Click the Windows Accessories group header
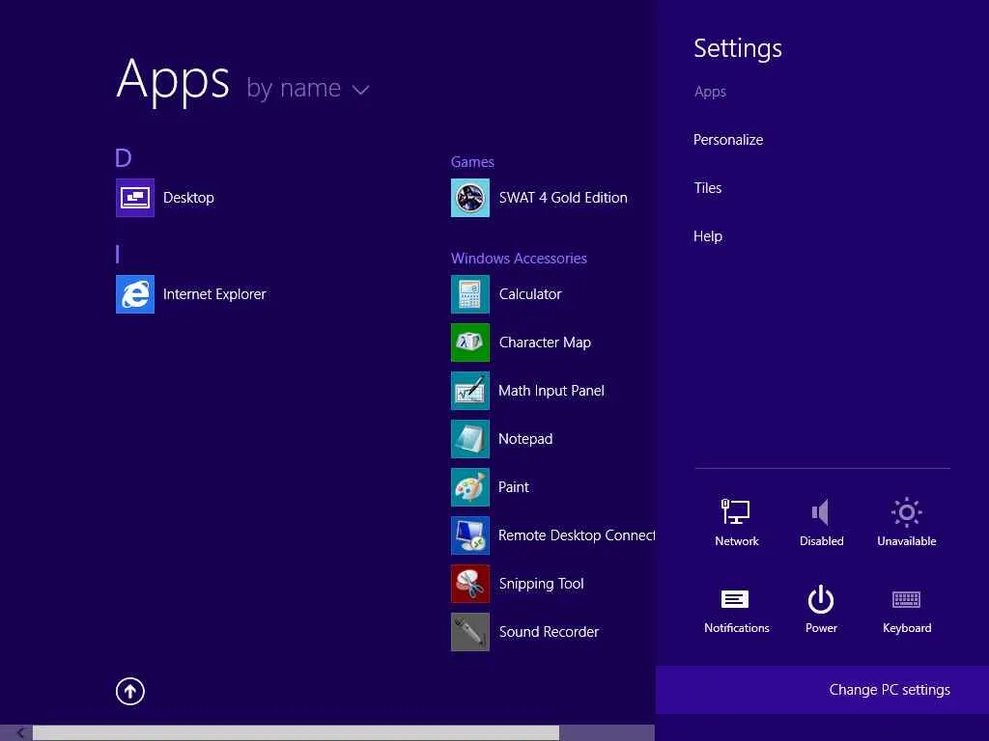The height and width of the screenshot is (741, 989). click(519, 259)
